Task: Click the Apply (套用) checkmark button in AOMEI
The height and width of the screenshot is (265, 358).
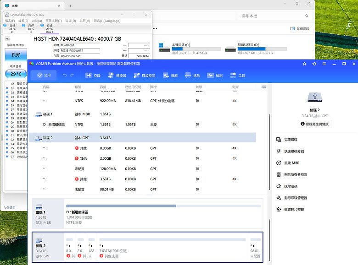Action: (44, 76)
